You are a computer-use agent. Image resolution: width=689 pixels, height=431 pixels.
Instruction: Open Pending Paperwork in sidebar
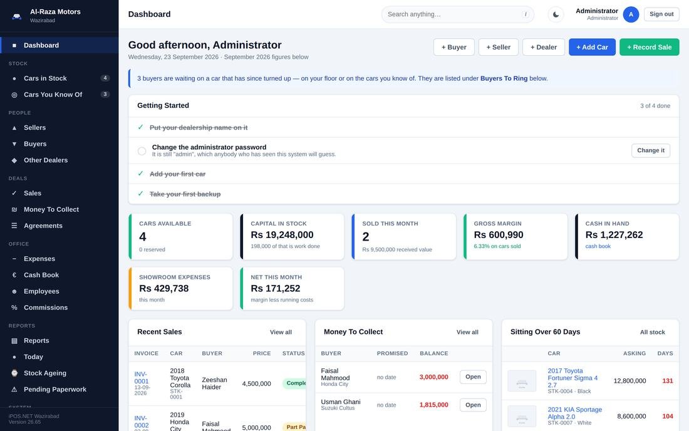(x=60, y=389)
